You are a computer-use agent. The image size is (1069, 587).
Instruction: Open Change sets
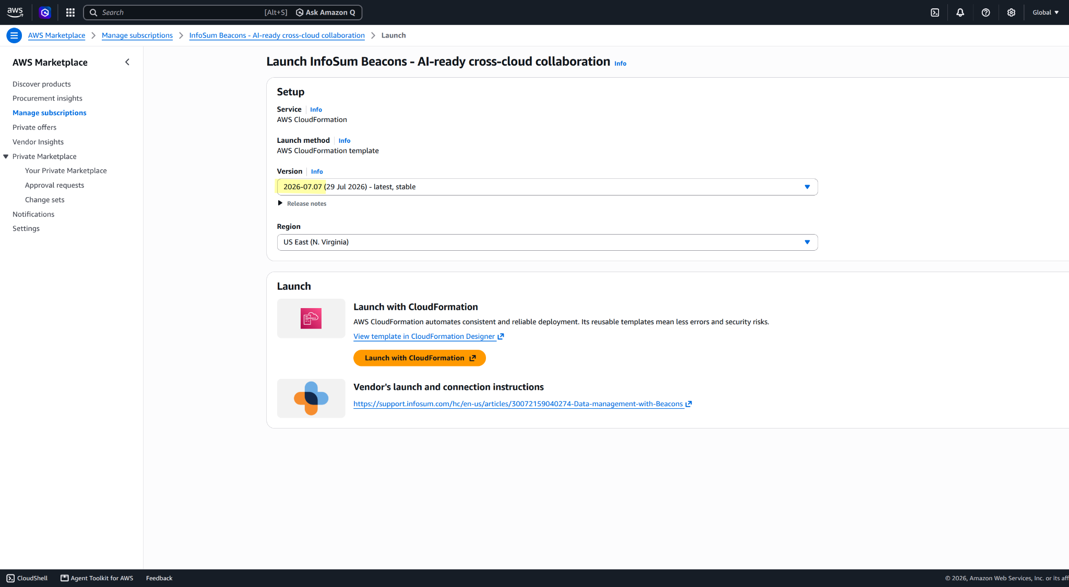[x=45, y=200]
